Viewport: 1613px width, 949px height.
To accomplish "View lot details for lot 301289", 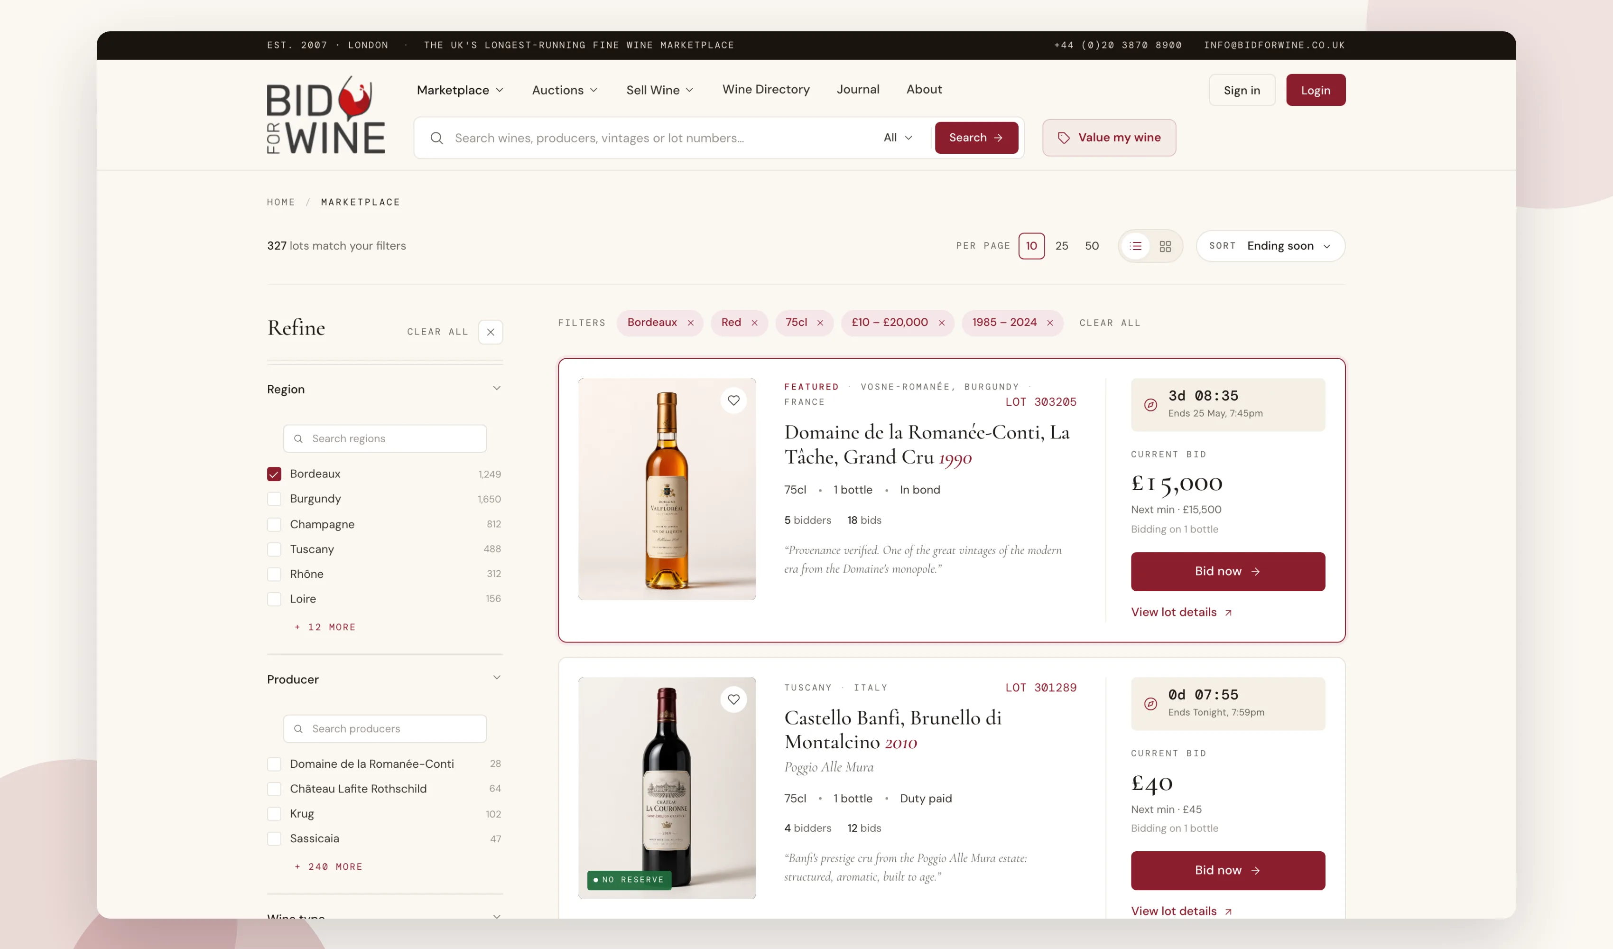I will point(1181,911).
